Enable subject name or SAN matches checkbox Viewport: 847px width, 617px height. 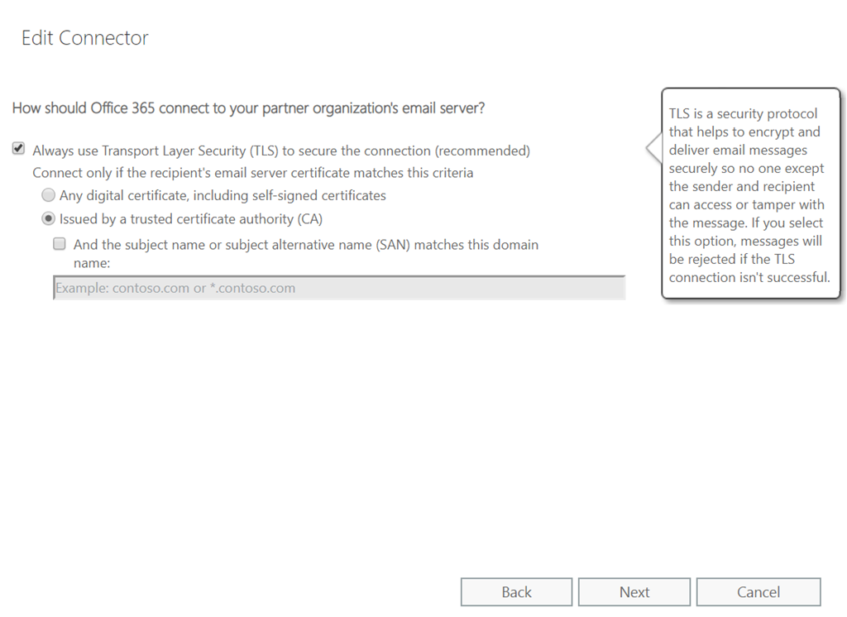(60, 244)
